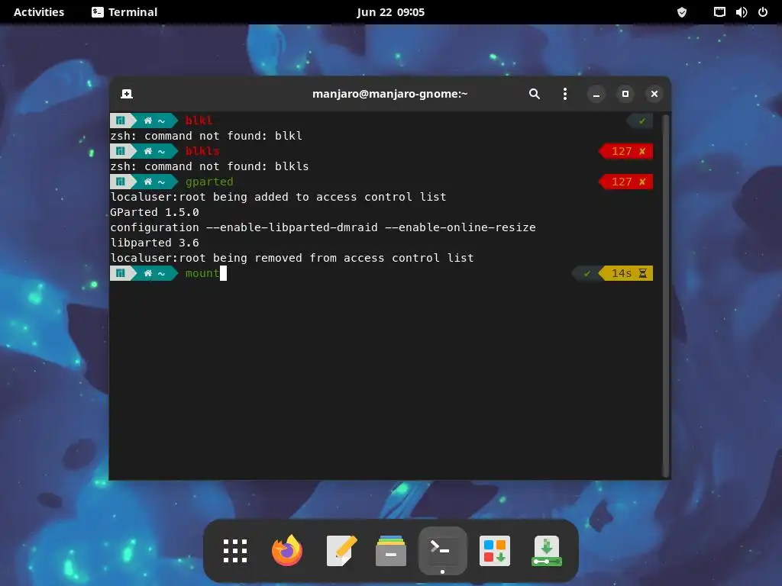Screen dimensions: 782x586
Task: Click the Activities button
Action: (x=39, y=12)
